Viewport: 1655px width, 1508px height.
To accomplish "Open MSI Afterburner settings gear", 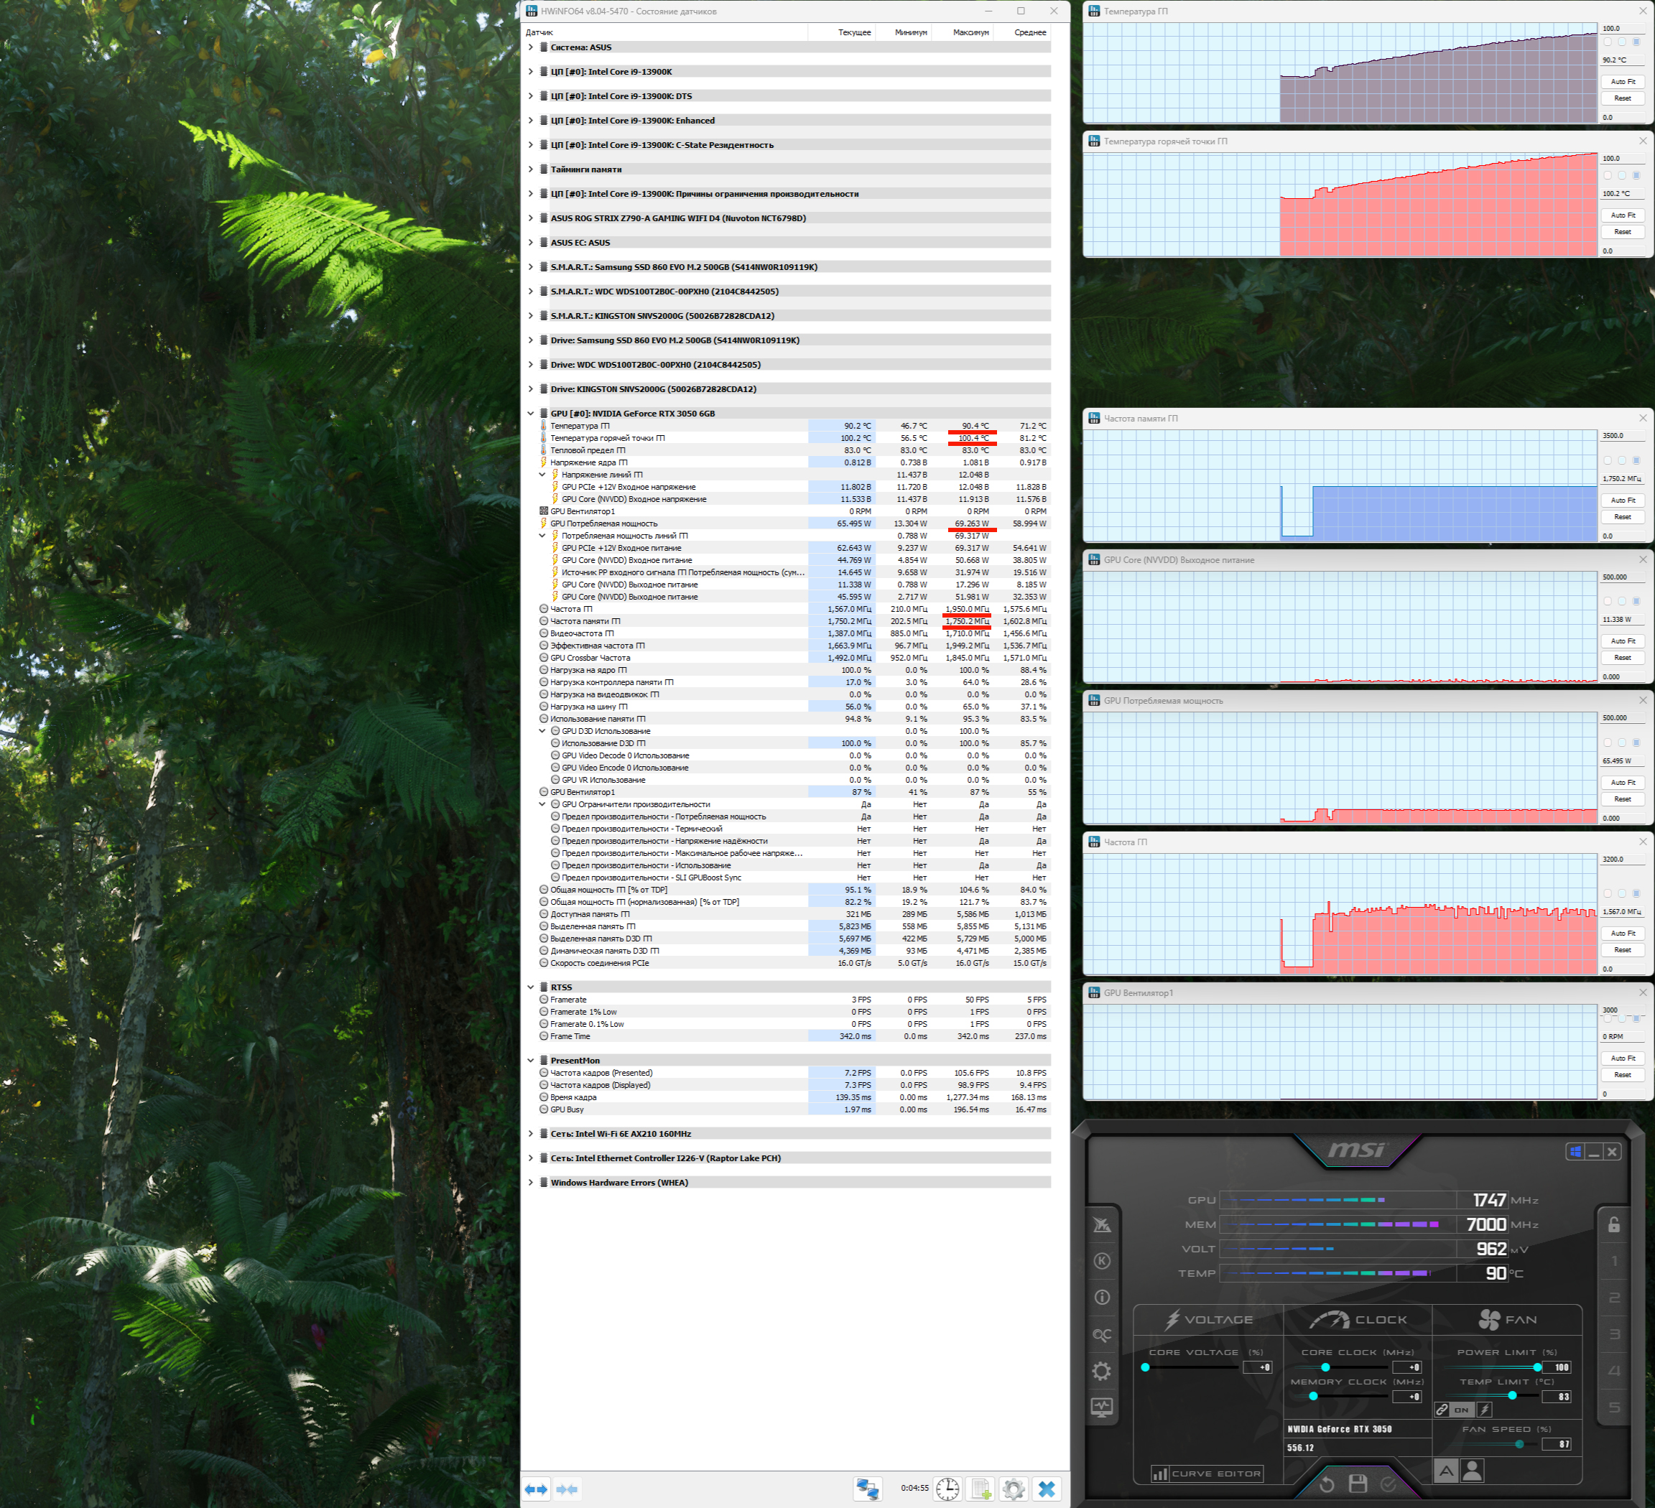I will [x=1102, y=1371].
